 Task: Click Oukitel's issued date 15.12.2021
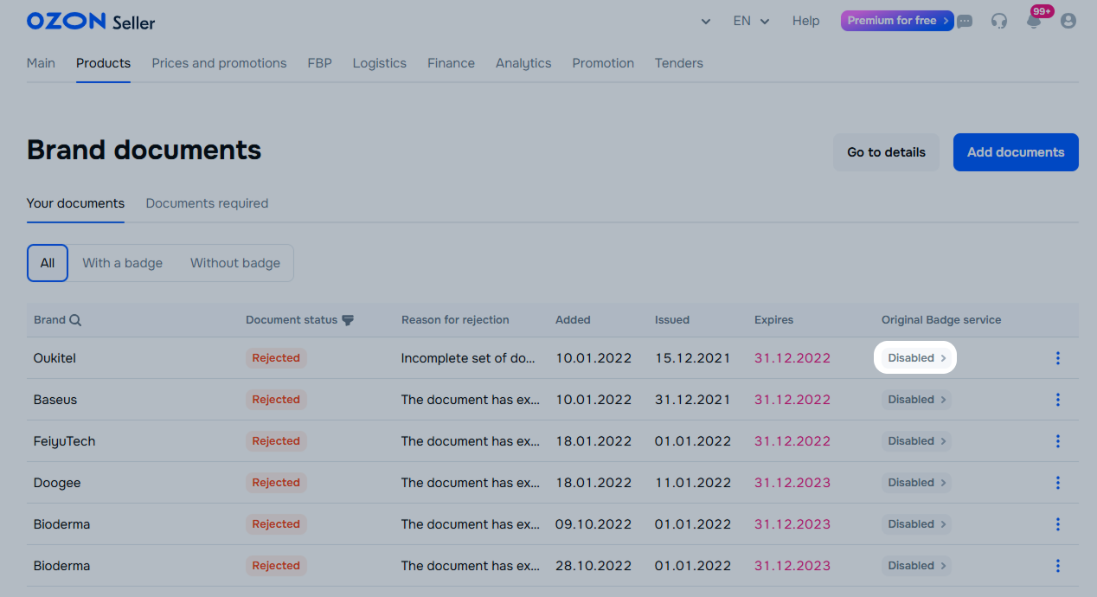693,358
